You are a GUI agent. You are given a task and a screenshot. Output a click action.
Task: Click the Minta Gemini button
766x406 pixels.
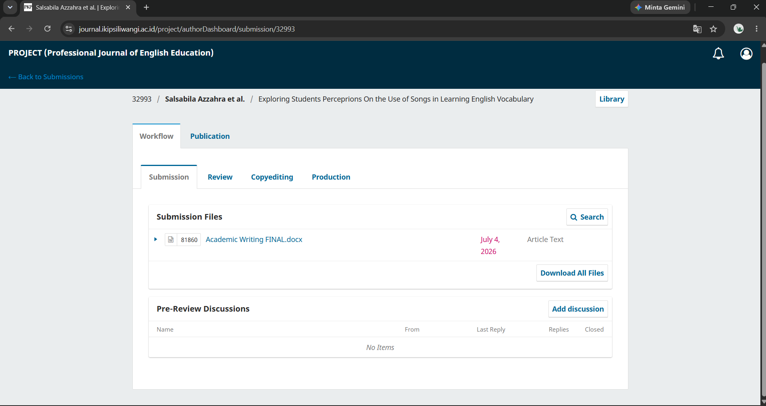[660, 7]
